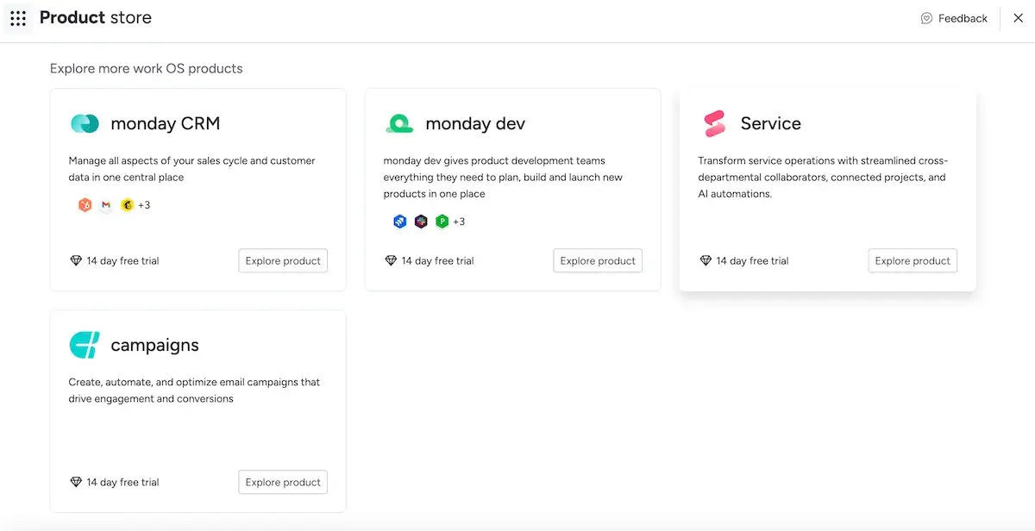Explore the campaigns product
Screen dimensions: 1035x531
click(283, 482)
